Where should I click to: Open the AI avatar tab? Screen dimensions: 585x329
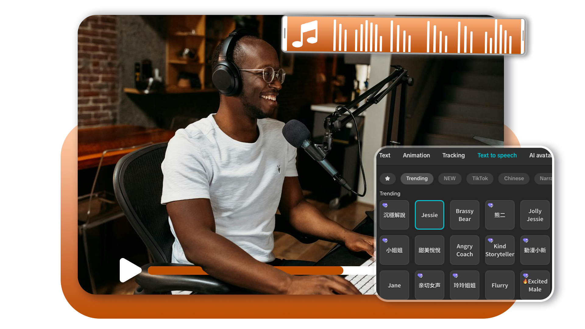coord(541,155)
